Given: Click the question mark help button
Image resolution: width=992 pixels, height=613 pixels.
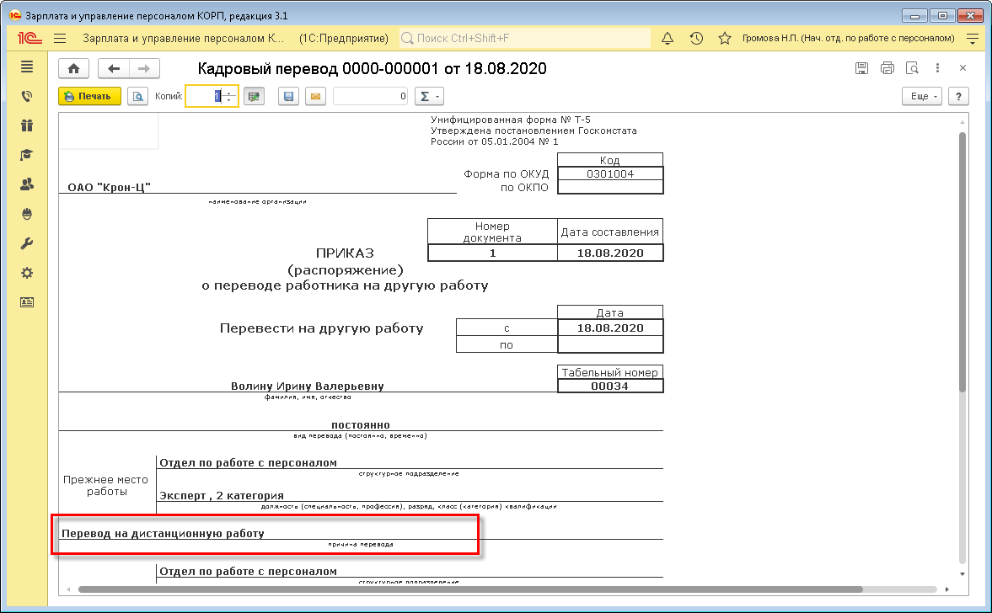Looking at the screenshot, I should point(957,96).
